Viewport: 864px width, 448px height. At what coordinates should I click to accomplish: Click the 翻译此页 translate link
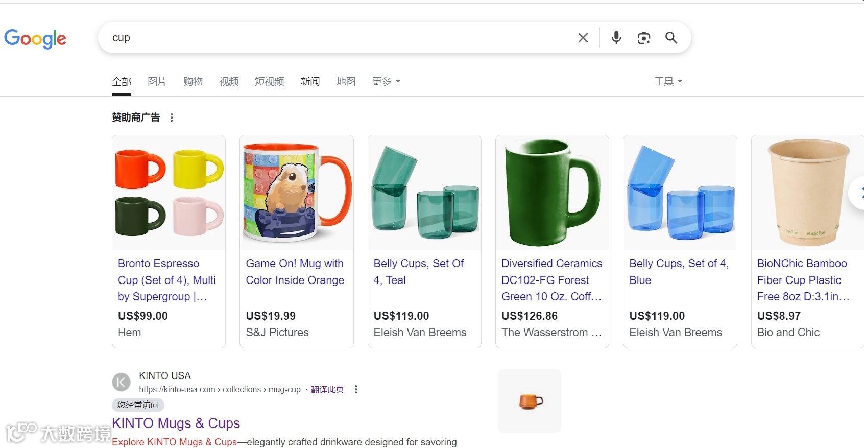[327, 389]
